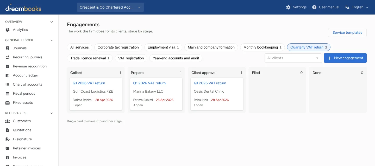Filter by Corporate tax registration
The height and width of the screenshot is (166, 375).
coord(118,47)
